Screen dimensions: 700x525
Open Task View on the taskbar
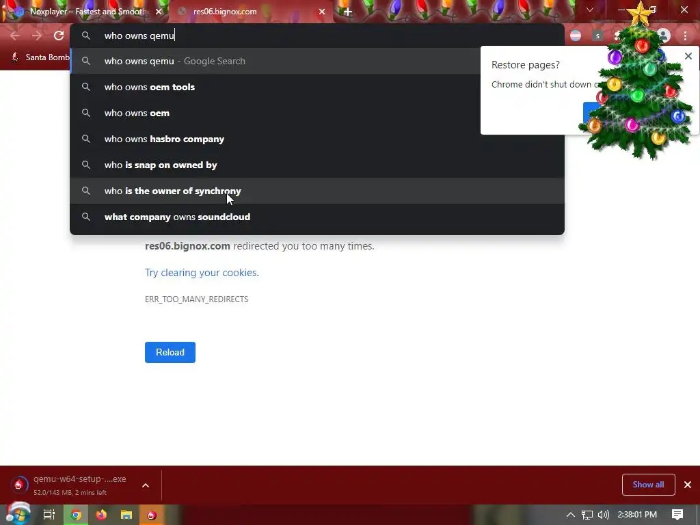pyautogui.click(x=49, y=515)
